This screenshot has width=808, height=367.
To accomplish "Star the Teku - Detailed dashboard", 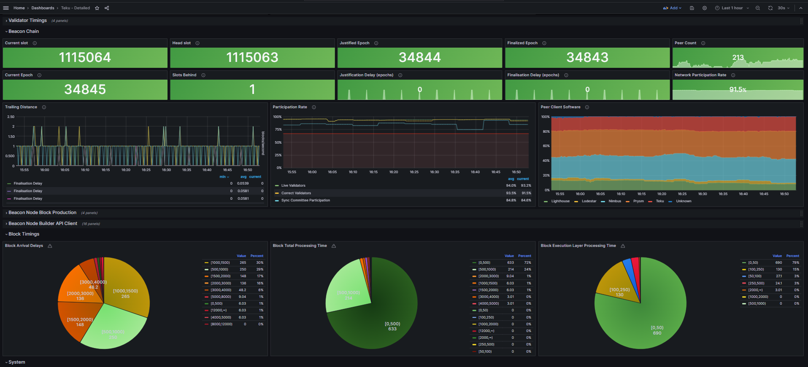I will coord(97,8).
